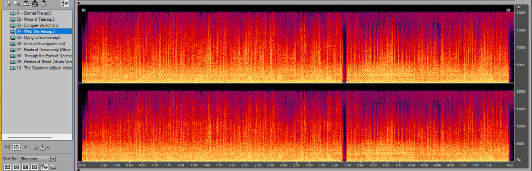Click waveform icon beside Eternal Fire

tap(13, 13)
